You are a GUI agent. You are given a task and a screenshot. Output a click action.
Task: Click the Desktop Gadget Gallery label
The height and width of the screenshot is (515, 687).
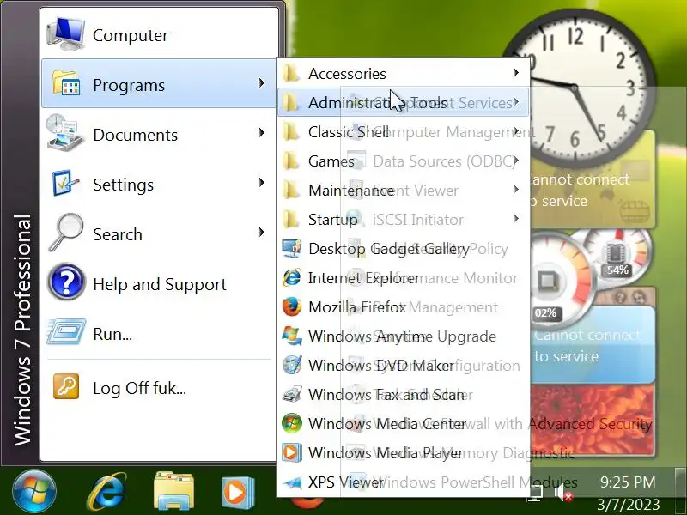(x=389, y=249)
